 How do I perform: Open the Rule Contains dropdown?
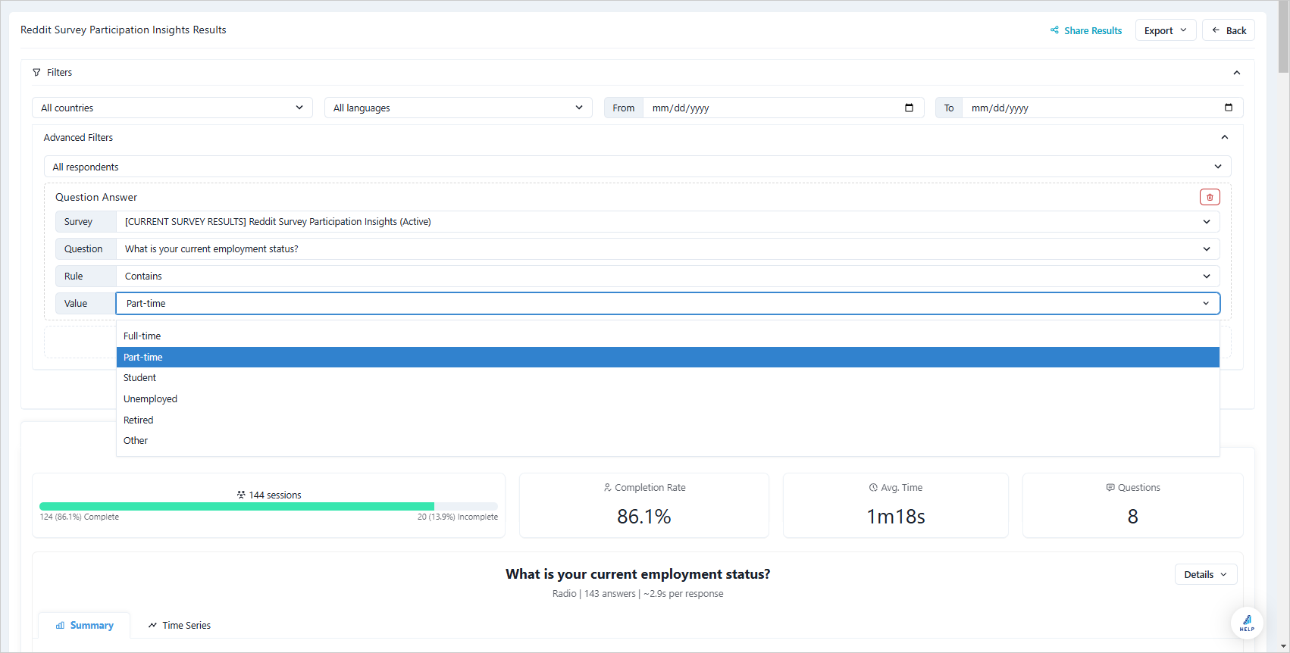point(668,277)
